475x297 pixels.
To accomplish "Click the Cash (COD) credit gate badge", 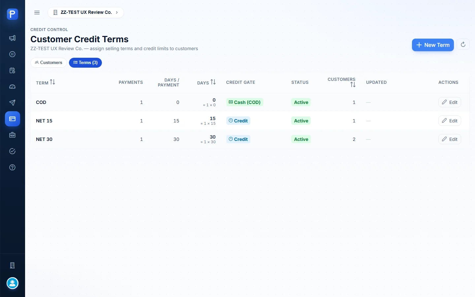I will pos(245,102).
